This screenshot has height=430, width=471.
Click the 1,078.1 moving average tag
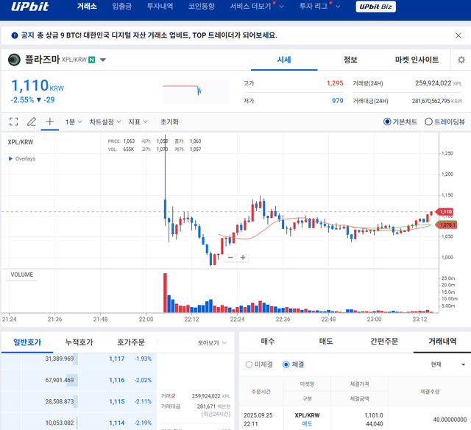pos(447,225)
